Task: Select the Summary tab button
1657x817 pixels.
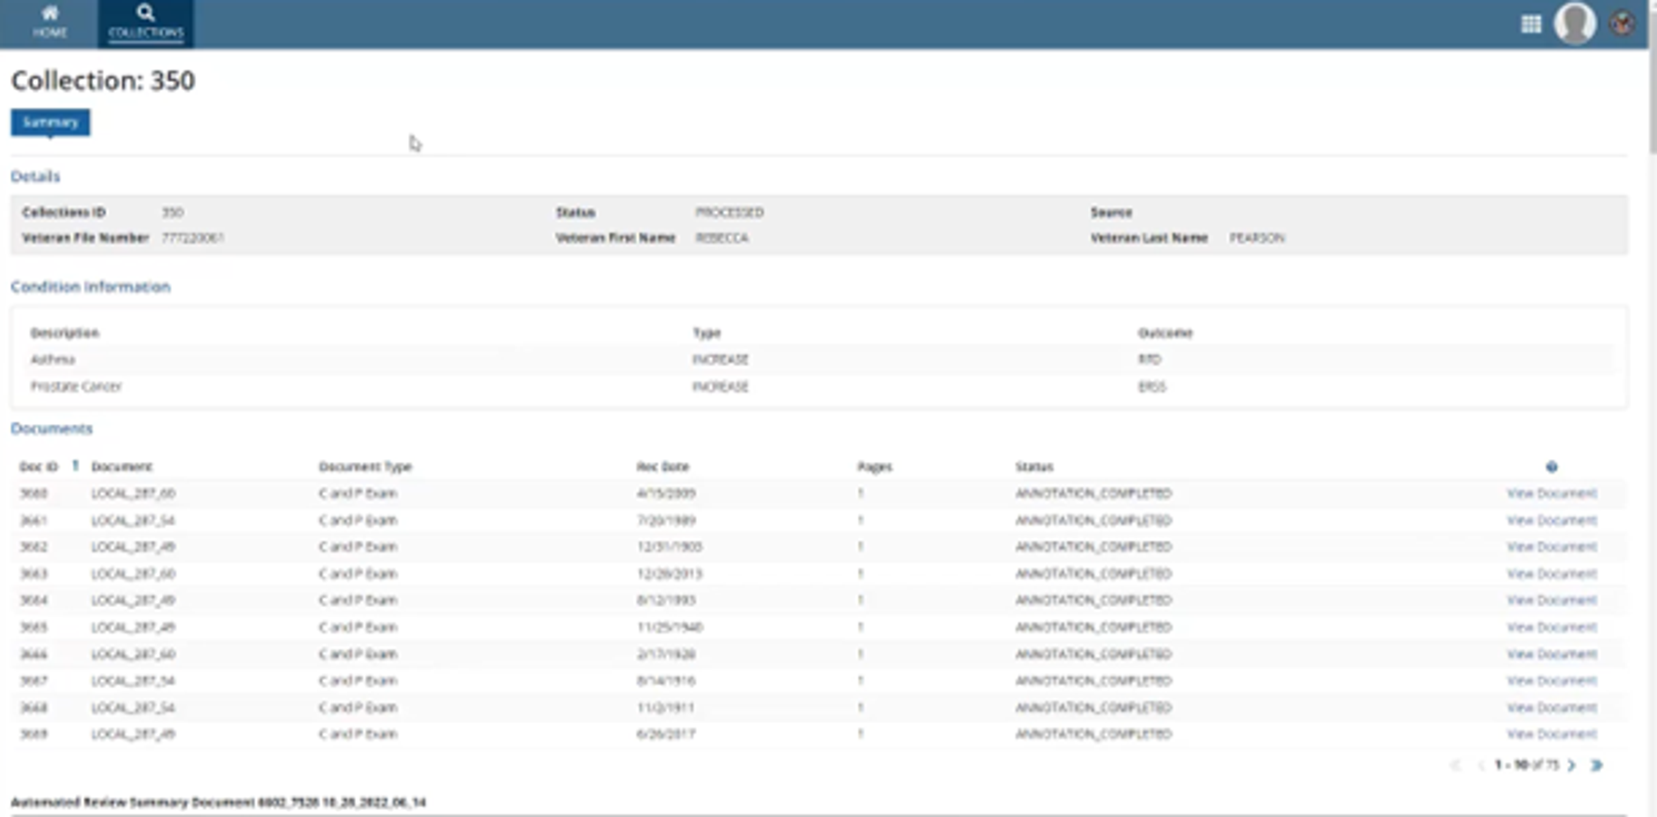Action: coord(50,122)
